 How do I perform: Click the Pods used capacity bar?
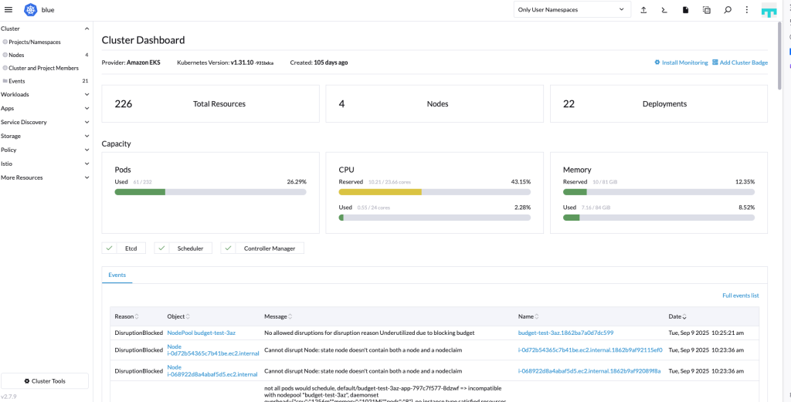(x=210, y=191)
